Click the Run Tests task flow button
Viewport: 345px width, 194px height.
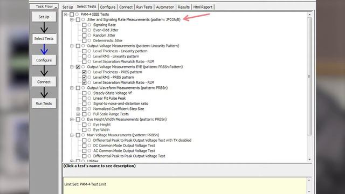[44, 103]
